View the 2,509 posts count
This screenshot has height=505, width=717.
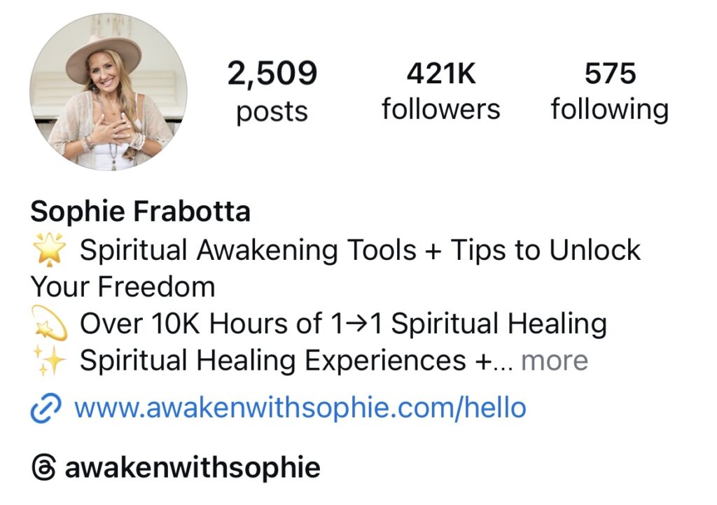coord(272,74)
